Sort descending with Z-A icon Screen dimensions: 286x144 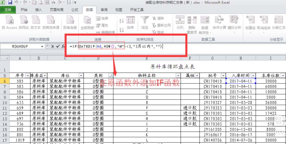click(x=122, y=30)
